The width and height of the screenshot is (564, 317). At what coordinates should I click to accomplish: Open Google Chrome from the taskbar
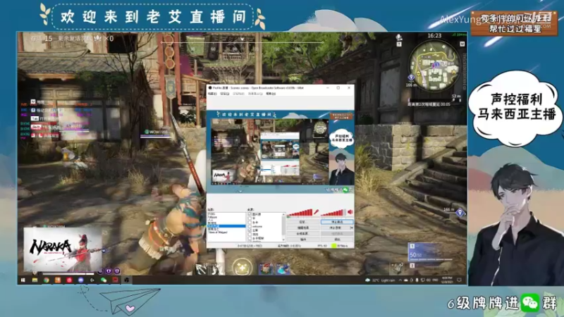tap(46, 280)
